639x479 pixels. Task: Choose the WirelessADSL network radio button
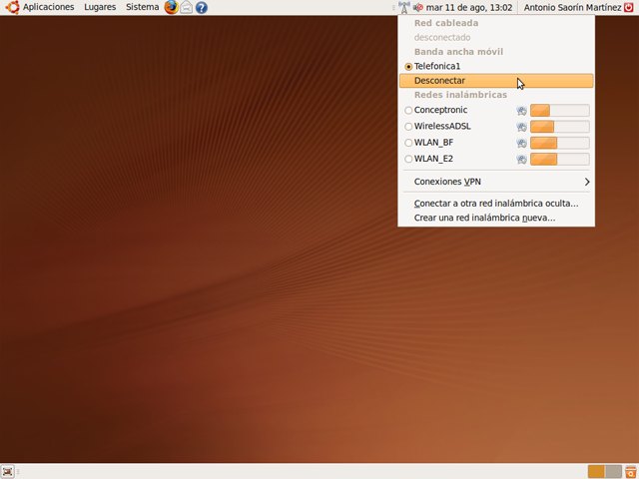(409, 127)
